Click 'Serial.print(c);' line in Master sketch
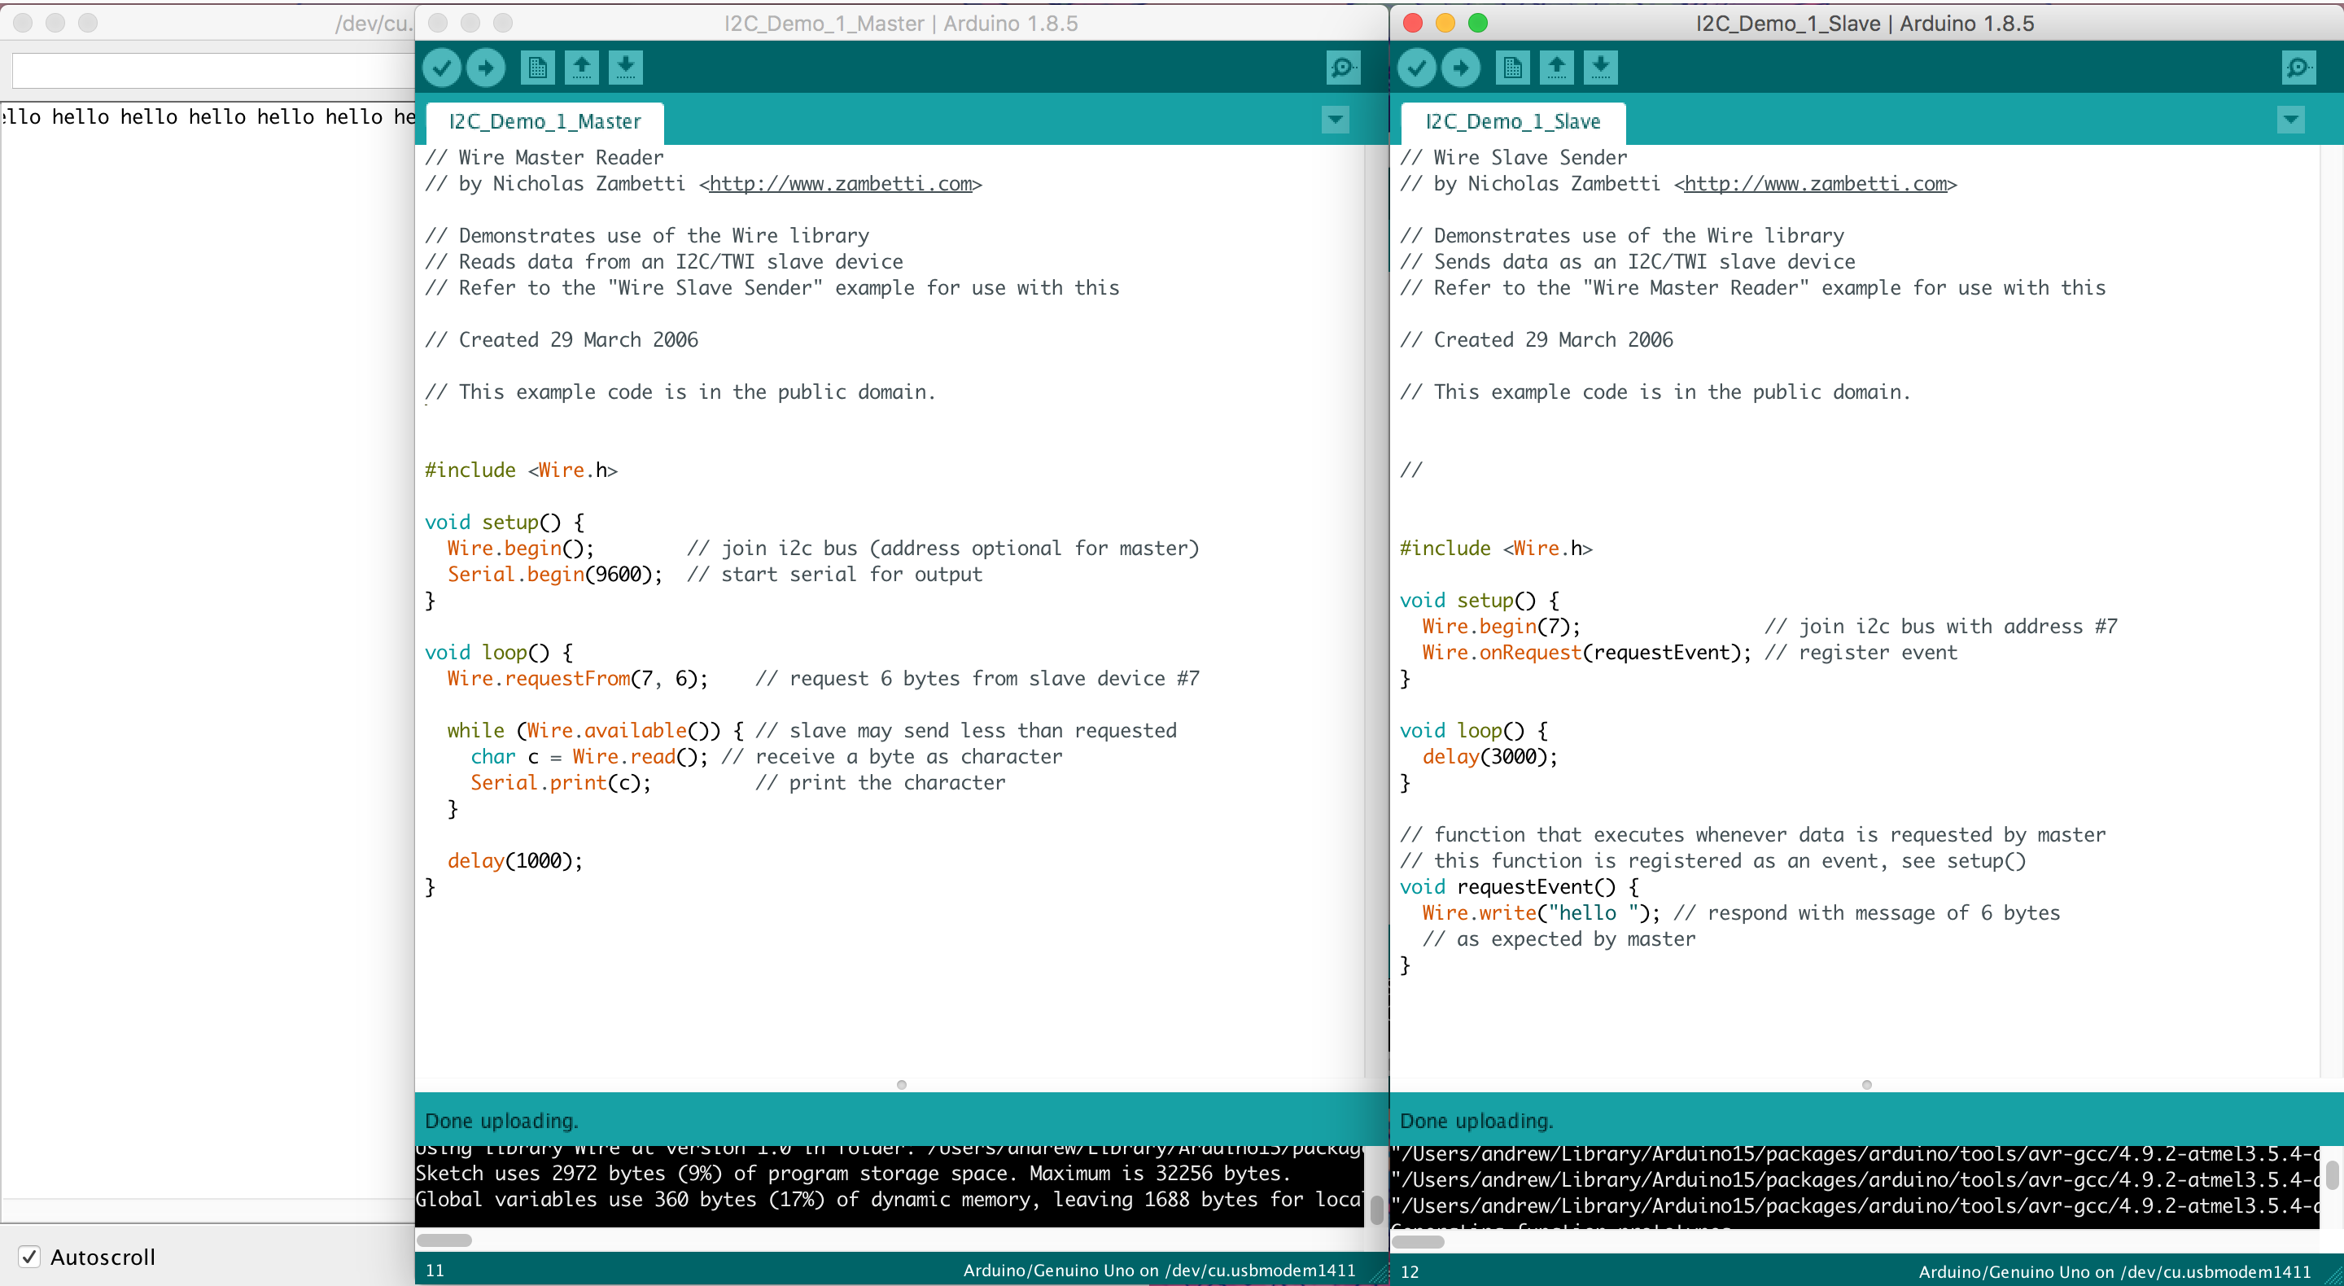 coord(561,784)
